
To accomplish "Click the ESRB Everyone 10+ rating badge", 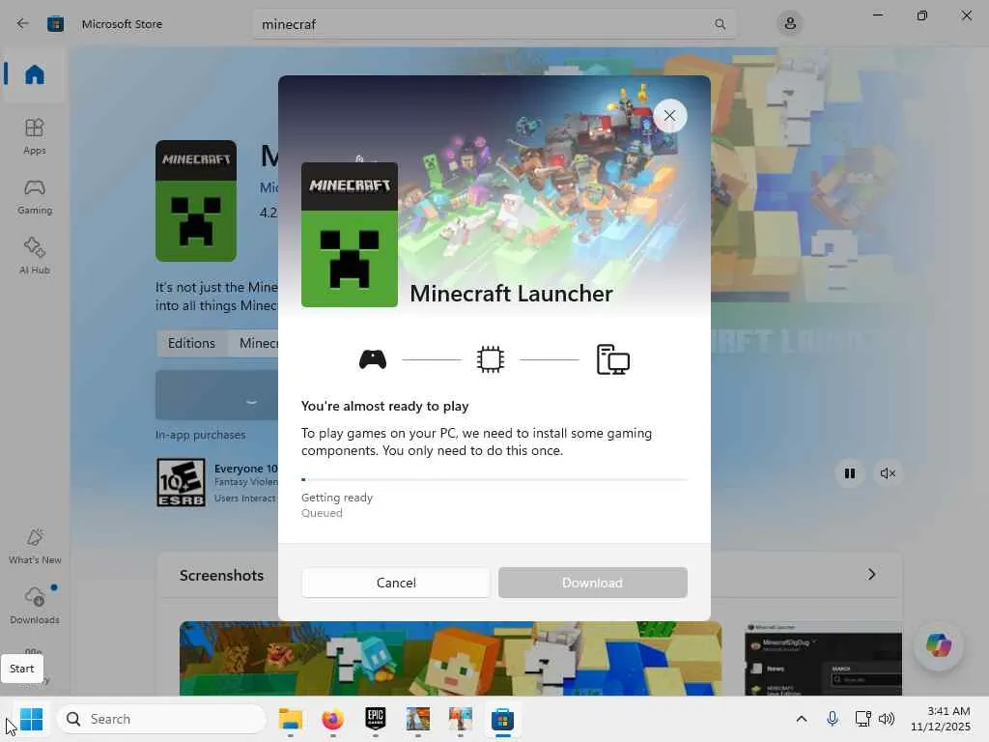I will (181, 483).
